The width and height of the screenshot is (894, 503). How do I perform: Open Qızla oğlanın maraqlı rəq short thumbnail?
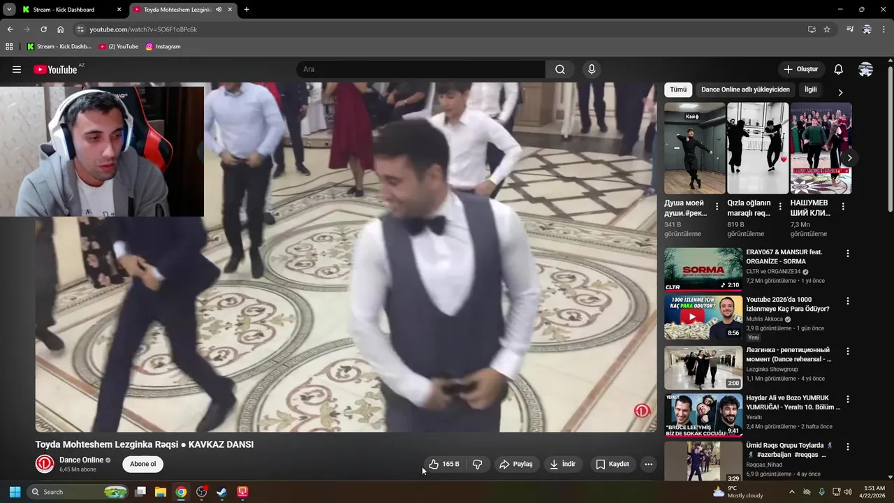[758, 148]
